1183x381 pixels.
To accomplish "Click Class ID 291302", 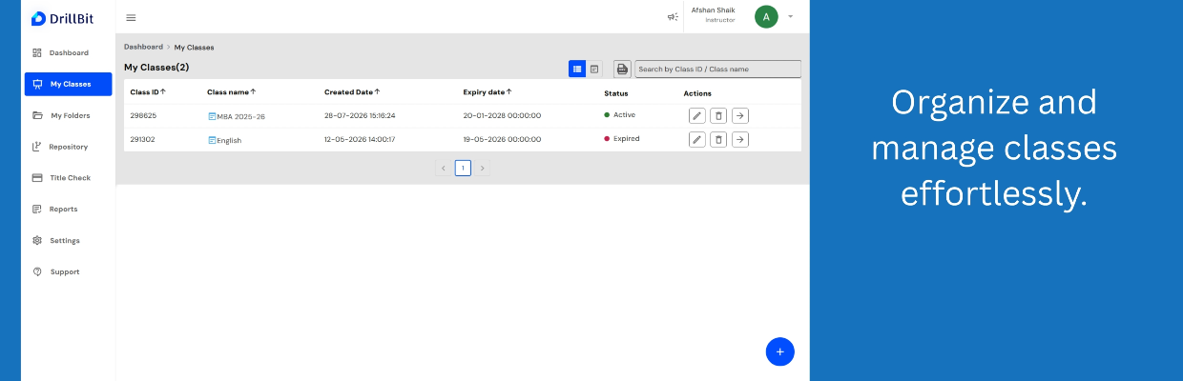I will point(143,139).
